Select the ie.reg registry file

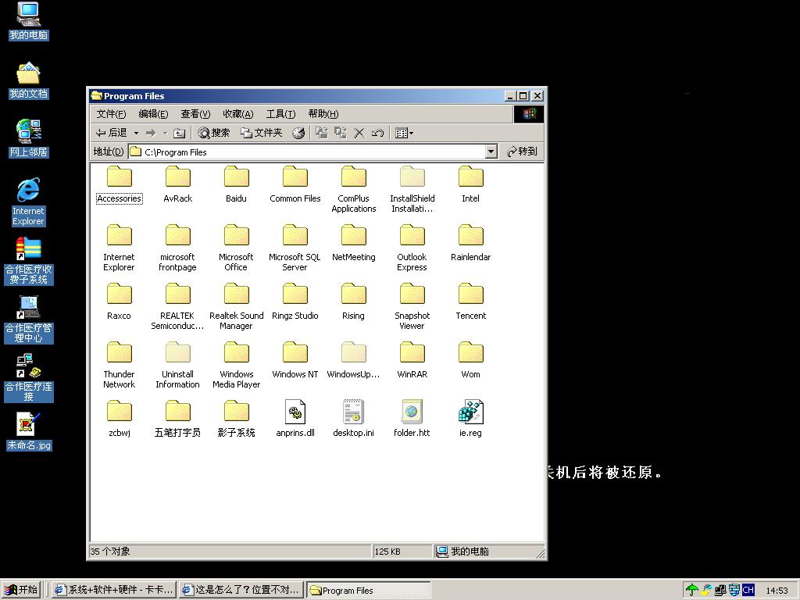[x=470, y=412]
